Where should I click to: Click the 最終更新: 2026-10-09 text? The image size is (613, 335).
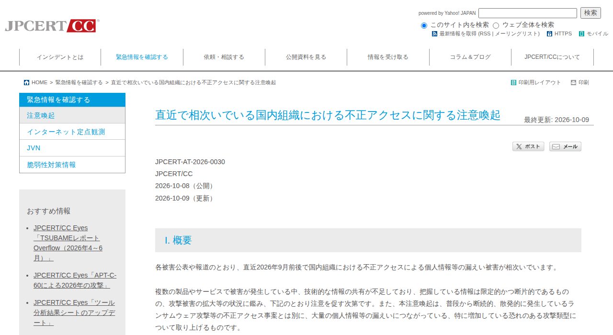point(556,120)
